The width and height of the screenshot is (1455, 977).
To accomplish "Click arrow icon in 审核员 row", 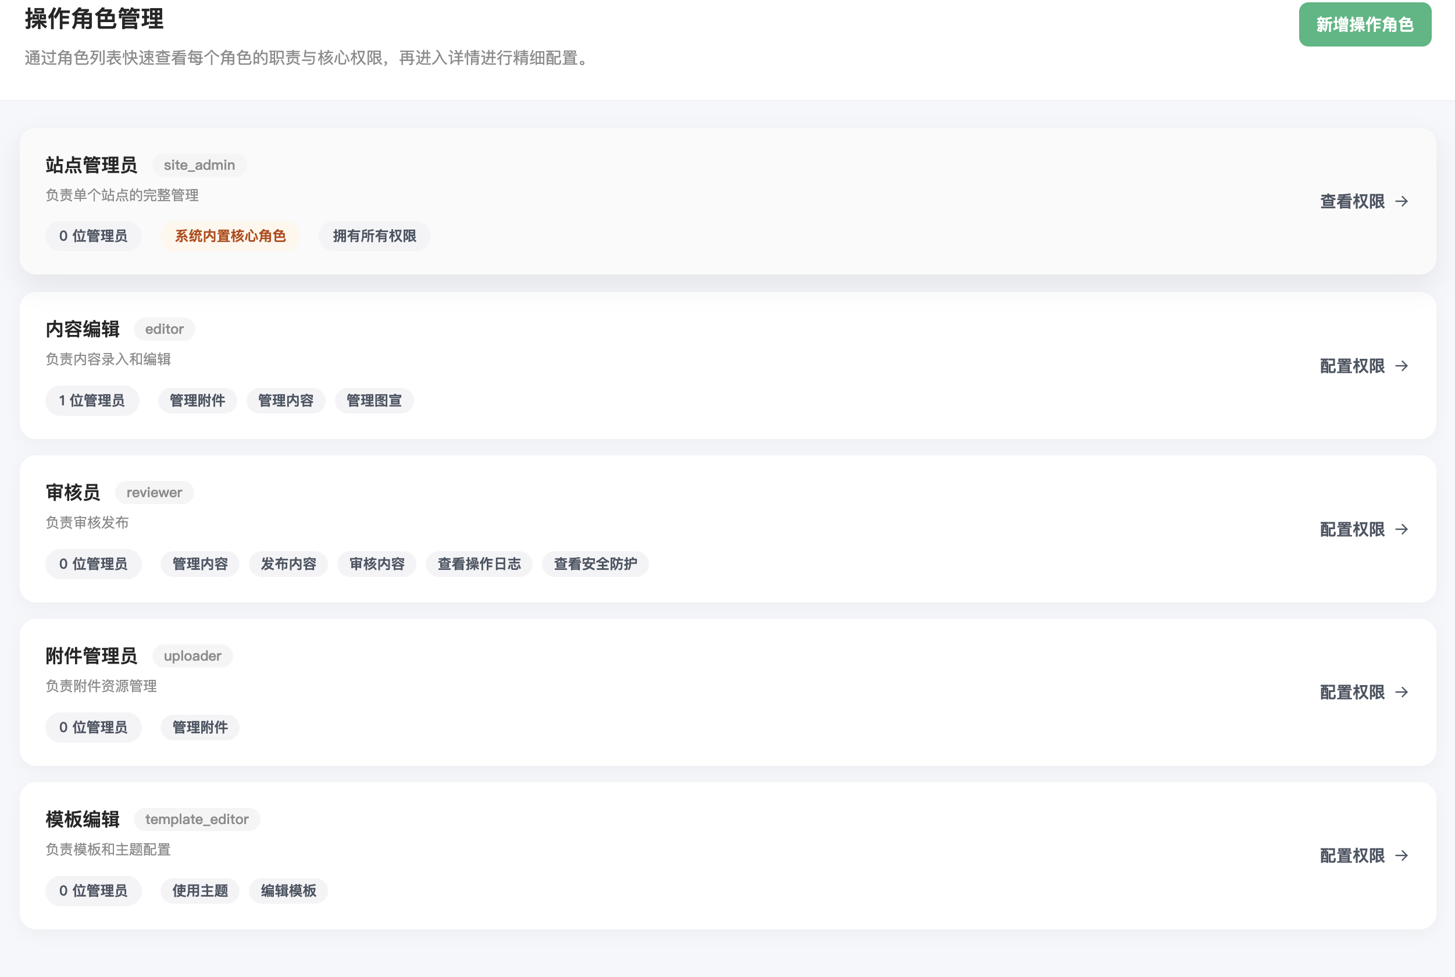I will coord(1401,529).
